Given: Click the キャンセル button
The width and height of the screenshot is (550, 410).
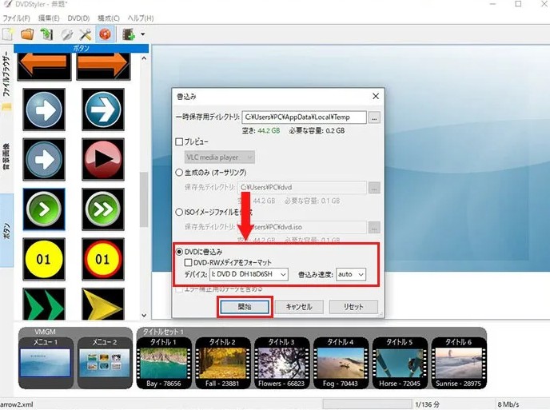Looking at the screenshot, I should pos(299,307).
